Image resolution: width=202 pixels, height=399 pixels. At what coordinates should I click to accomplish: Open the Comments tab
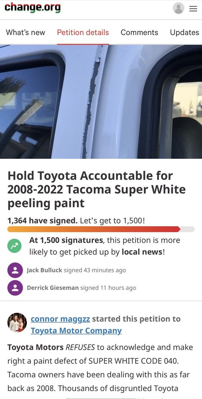click(139, 33)
